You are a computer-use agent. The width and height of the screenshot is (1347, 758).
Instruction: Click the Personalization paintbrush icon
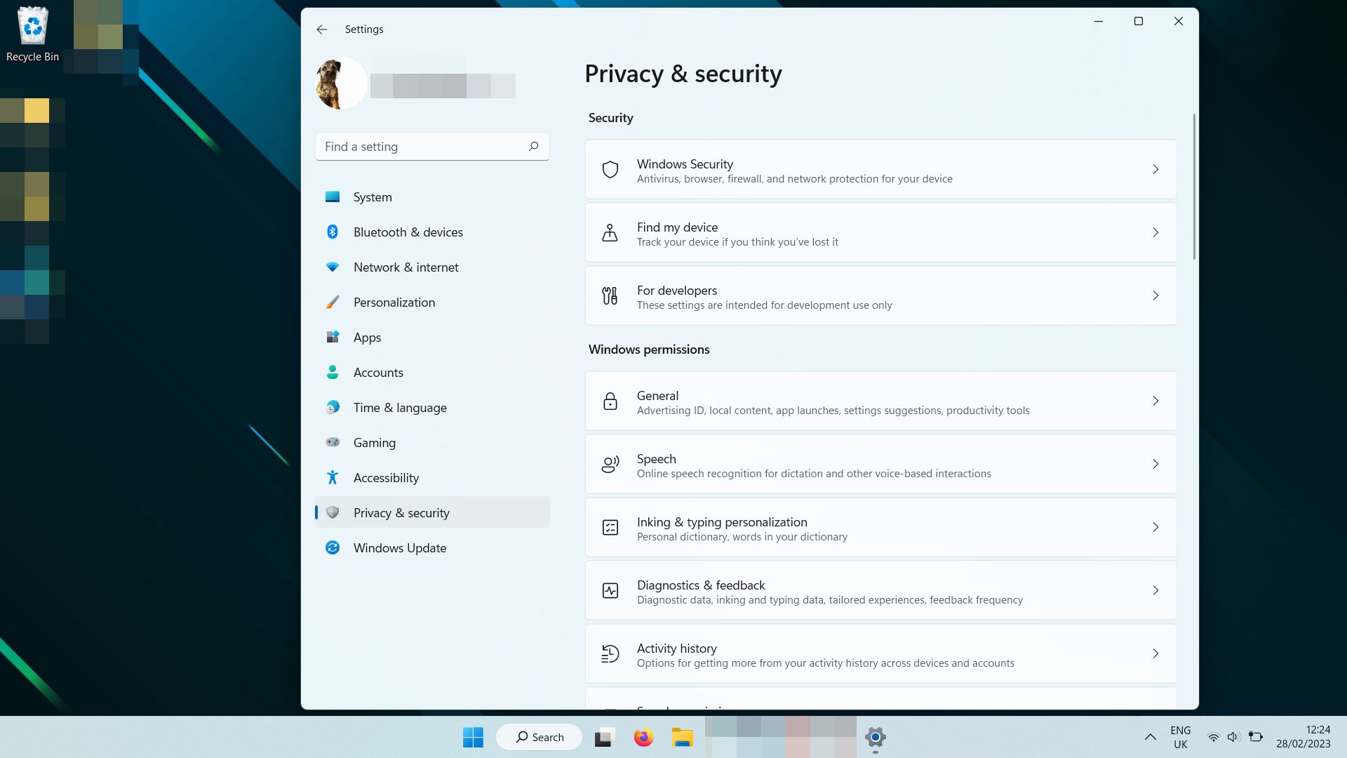(333, 302)
